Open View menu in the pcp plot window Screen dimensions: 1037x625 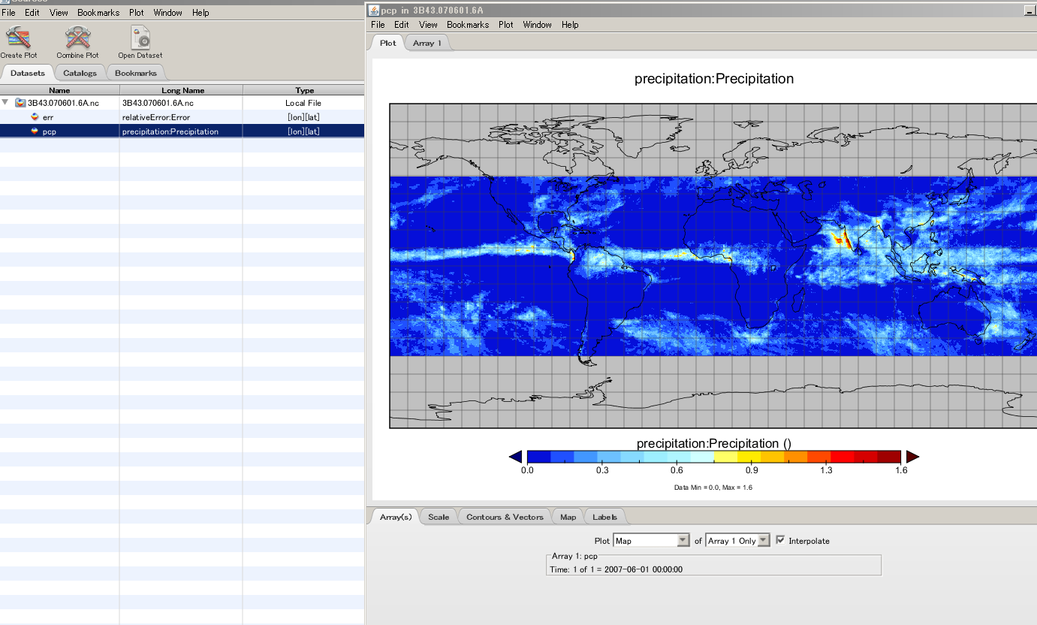pos(428,25)
